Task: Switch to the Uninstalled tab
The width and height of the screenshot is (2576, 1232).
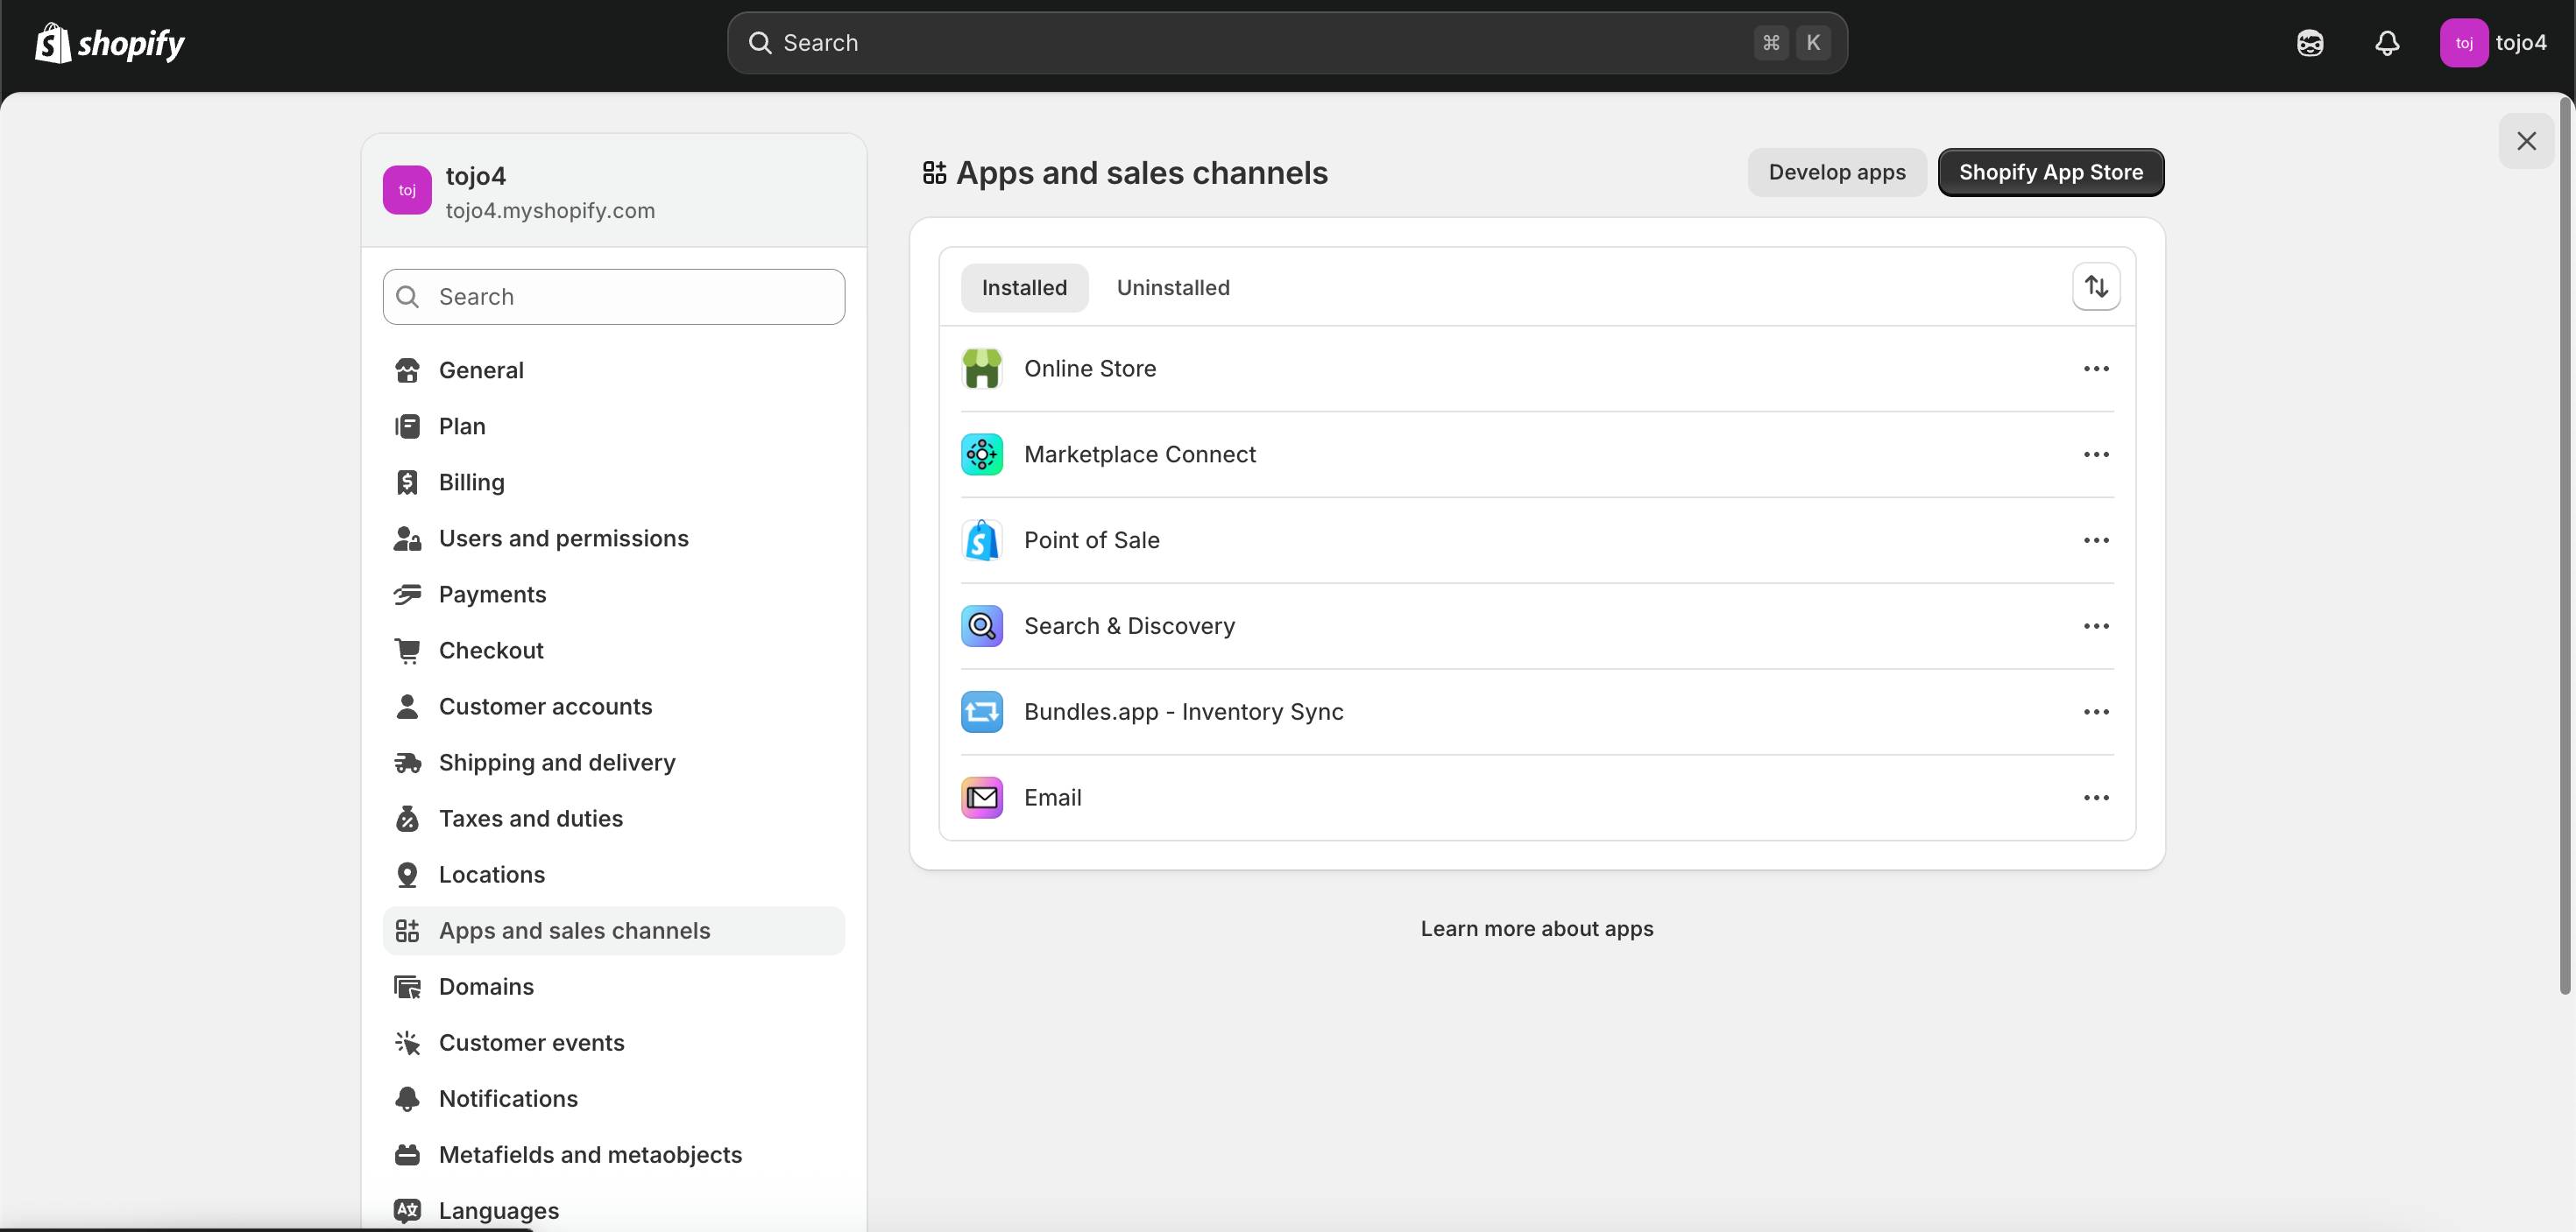Action: 1173,288
